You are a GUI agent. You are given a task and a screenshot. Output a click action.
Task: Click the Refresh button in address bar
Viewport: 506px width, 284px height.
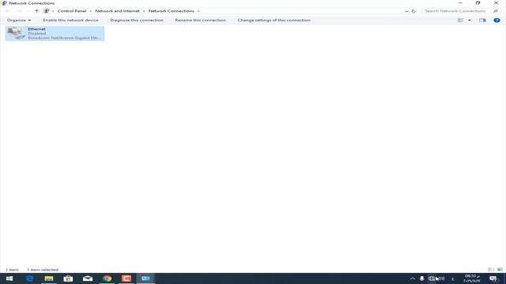413,11
